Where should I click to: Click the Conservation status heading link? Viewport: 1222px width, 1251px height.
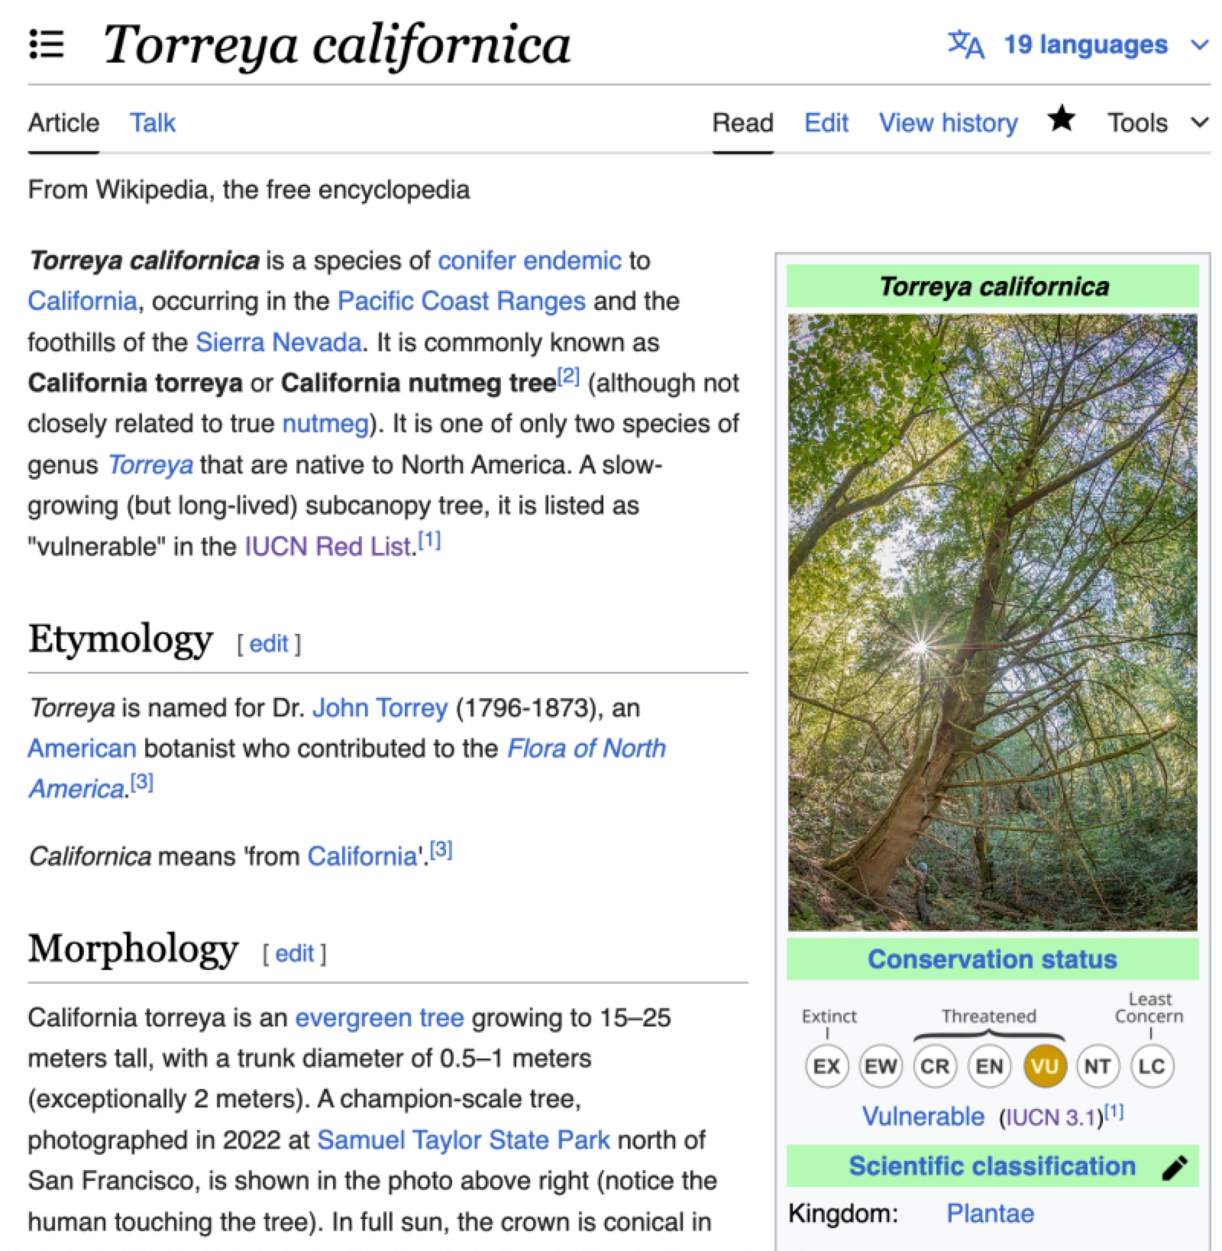pyautogui.click(x=992, y=959)
